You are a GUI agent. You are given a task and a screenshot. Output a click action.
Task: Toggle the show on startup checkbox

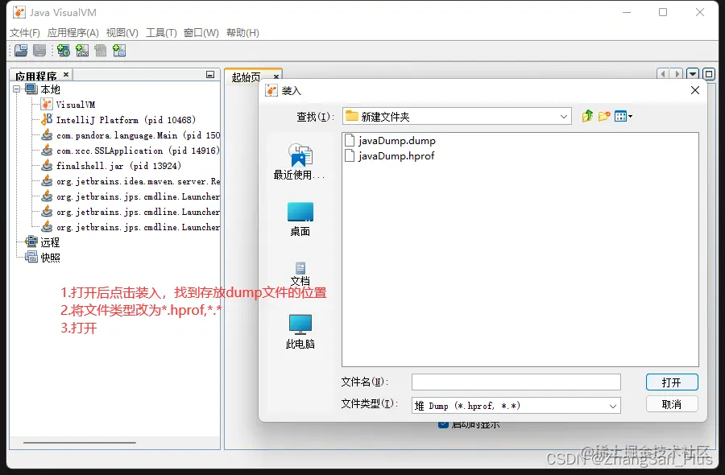443,424
